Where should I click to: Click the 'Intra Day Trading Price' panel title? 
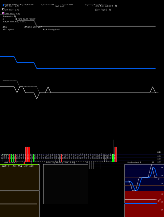click(57, 162)
